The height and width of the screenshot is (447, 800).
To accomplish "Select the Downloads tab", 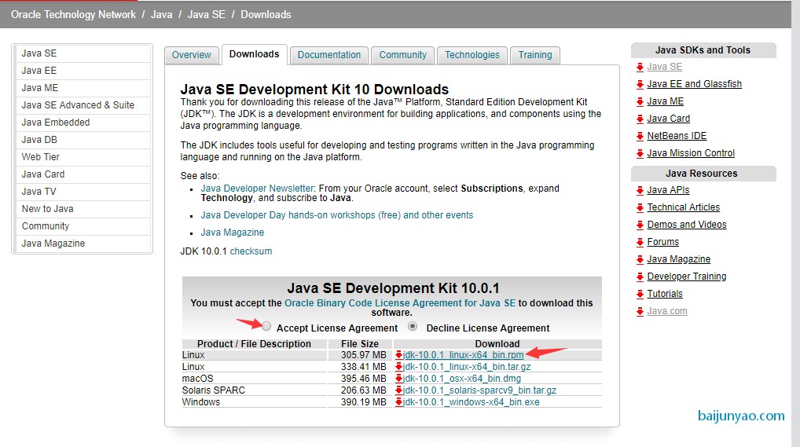I will (x=254, y=55).
